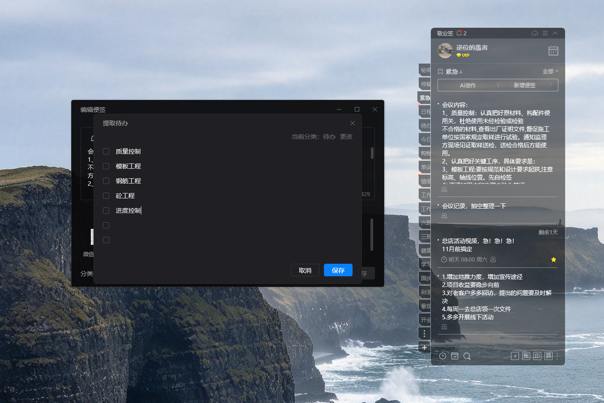This screenshot has height=403, width=604.
Task: Switch to the 购物 sidebar tab
Action: (x=425, y=153)
